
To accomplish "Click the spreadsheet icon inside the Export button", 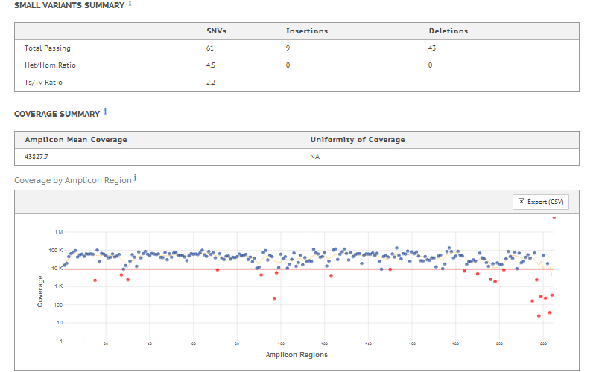I will pyautogui.click(x=521, y=202).
